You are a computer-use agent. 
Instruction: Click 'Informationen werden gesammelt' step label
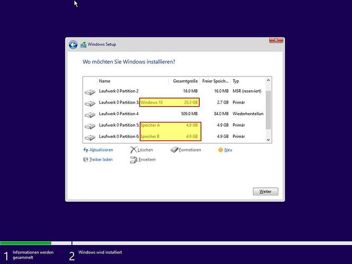coord(33,255)
